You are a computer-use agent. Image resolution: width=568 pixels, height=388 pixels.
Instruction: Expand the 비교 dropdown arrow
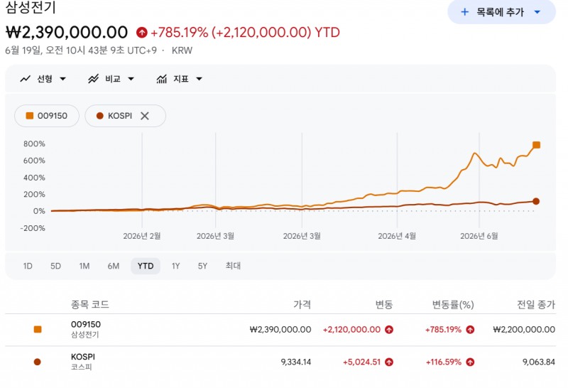tap(131, 79)
